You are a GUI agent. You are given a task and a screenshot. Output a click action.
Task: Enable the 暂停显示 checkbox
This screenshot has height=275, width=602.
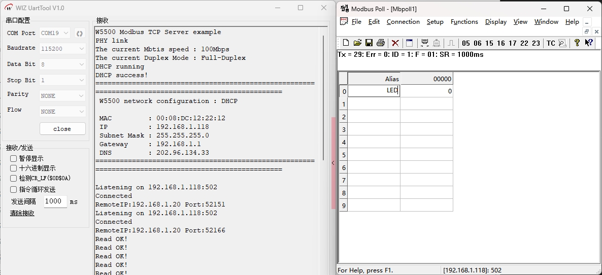pyautogui.click(x=14, y=158)
